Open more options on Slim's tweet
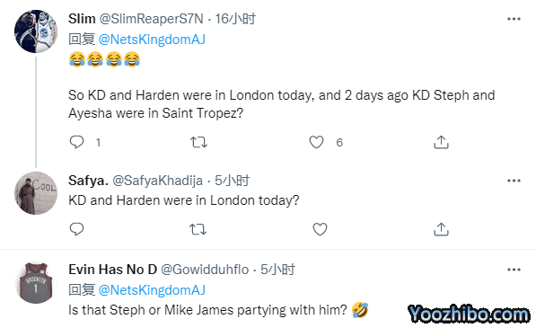This screenshot has width=536, height=328. coord(514,19)
